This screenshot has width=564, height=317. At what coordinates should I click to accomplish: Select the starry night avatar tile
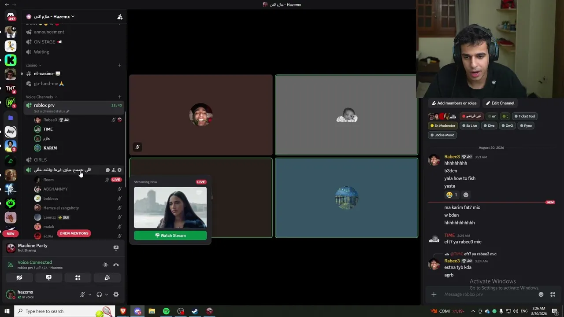point(346,198)
